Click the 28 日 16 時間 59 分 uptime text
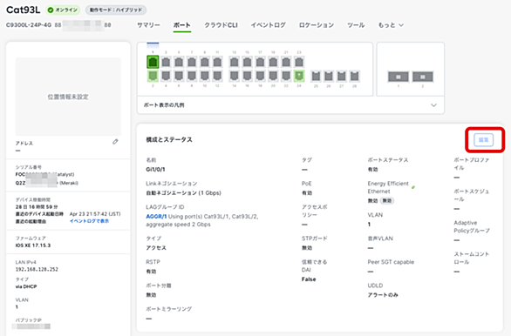 (x=37, y=207)
